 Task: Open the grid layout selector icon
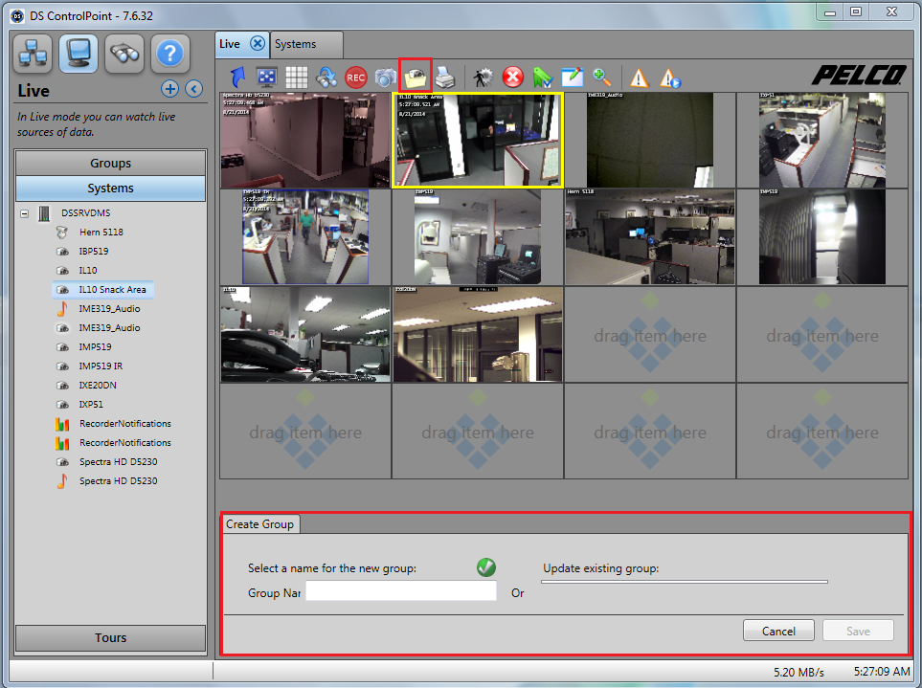click(x=297, y=78)
